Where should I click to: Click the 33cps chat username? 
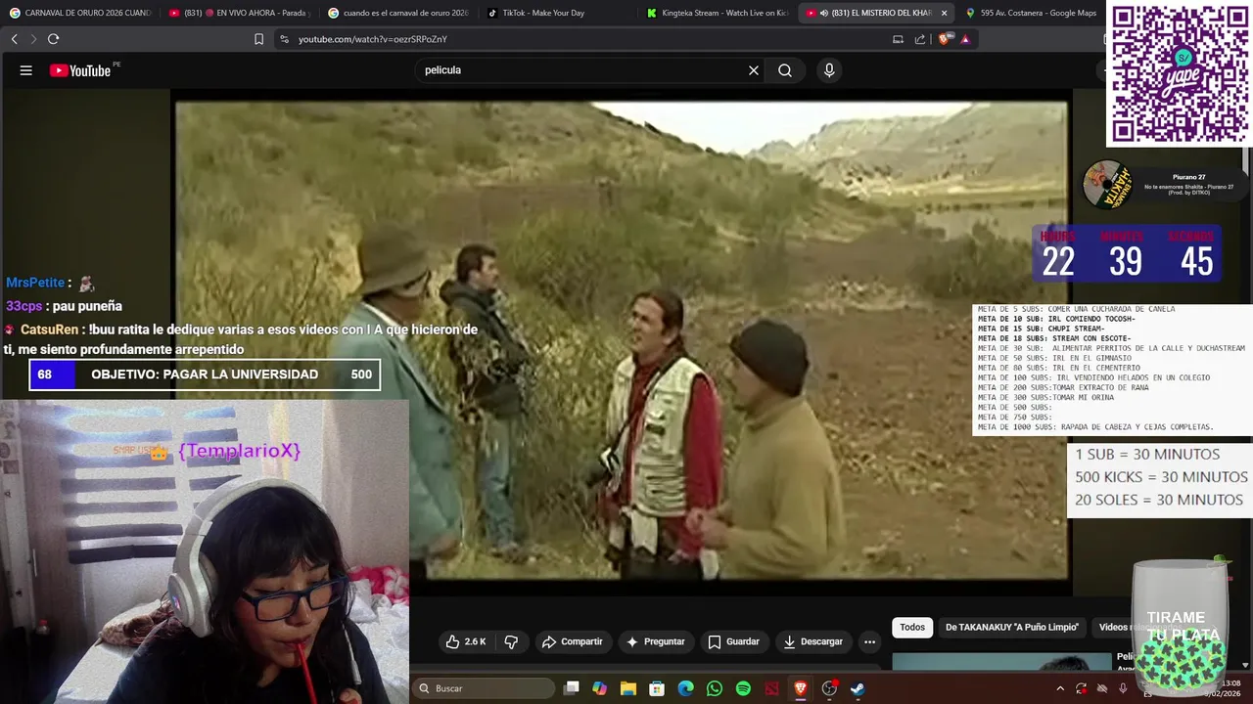pyautogui.click(x=23, y=306)
